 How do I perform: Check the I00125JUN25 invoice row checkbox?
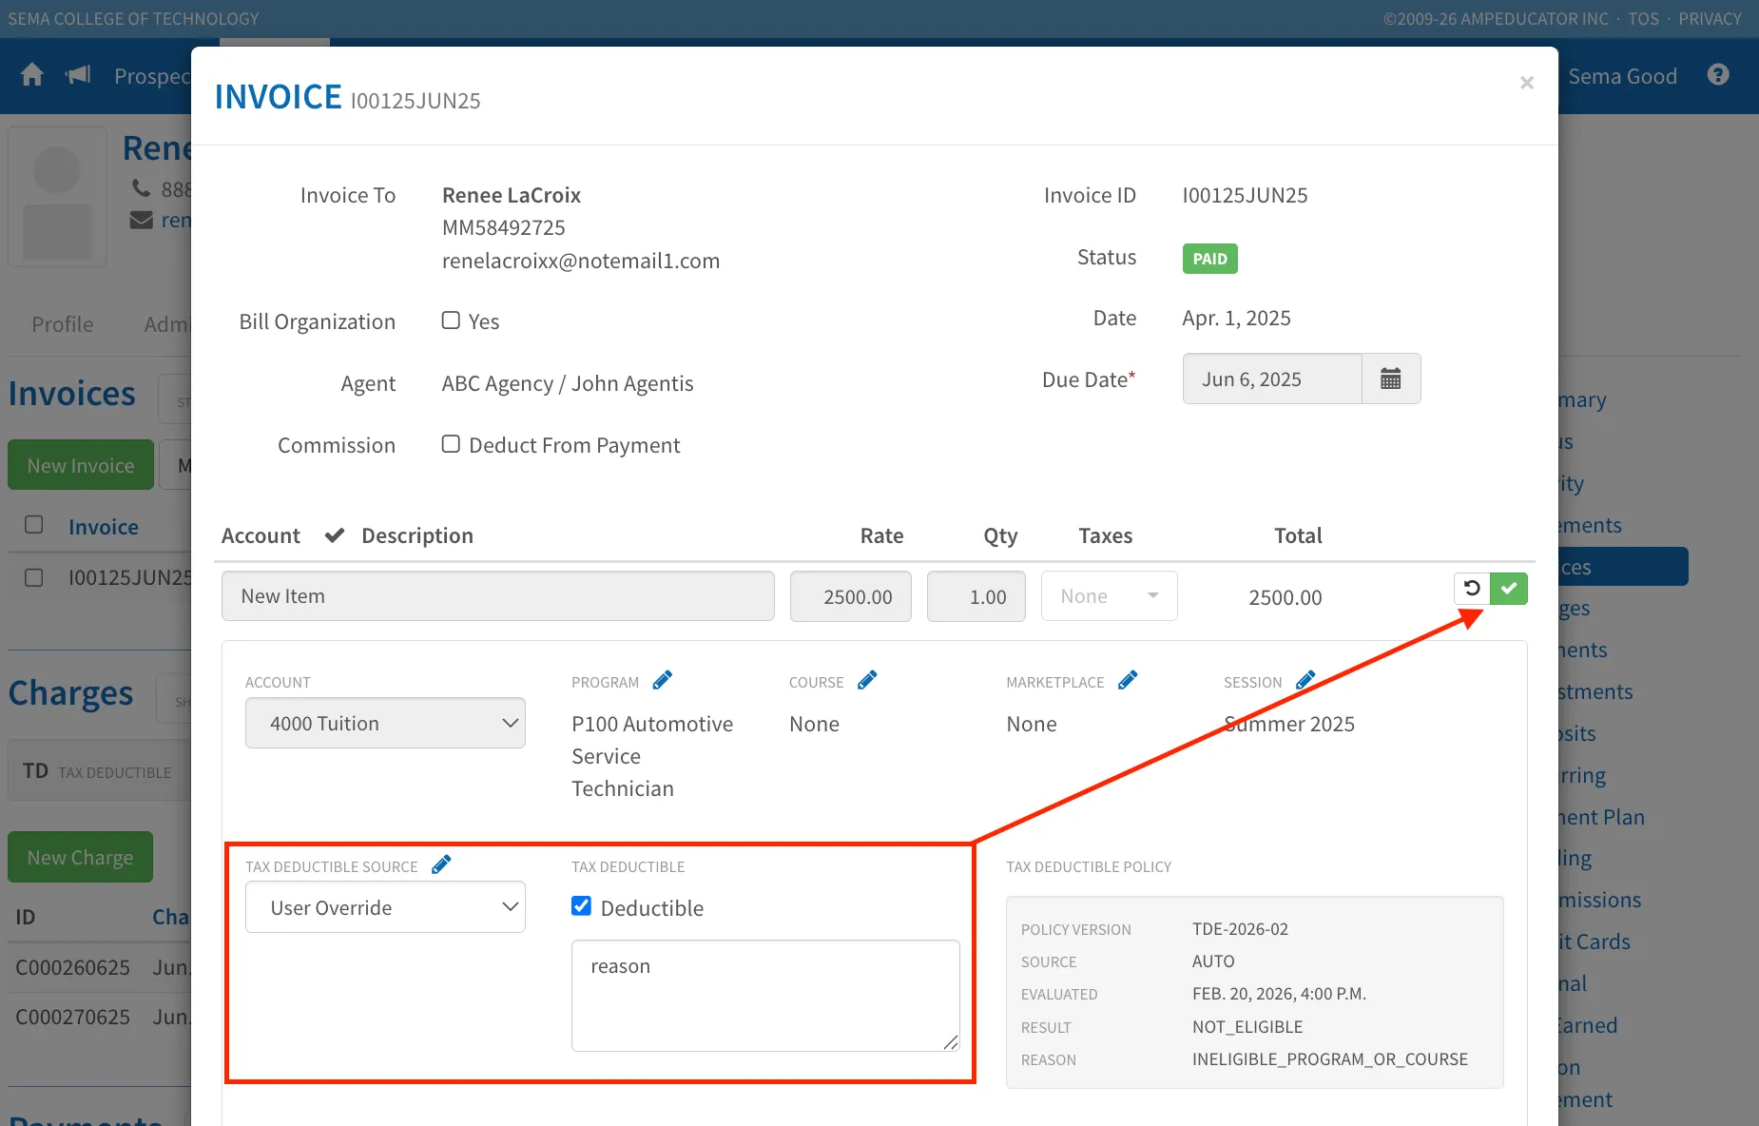click(34, 577)
